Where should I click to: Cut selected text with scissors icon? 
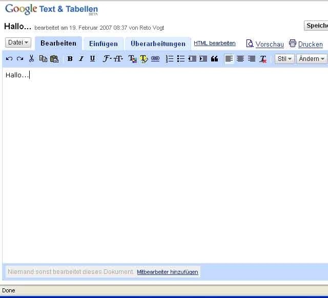[31, 59]
